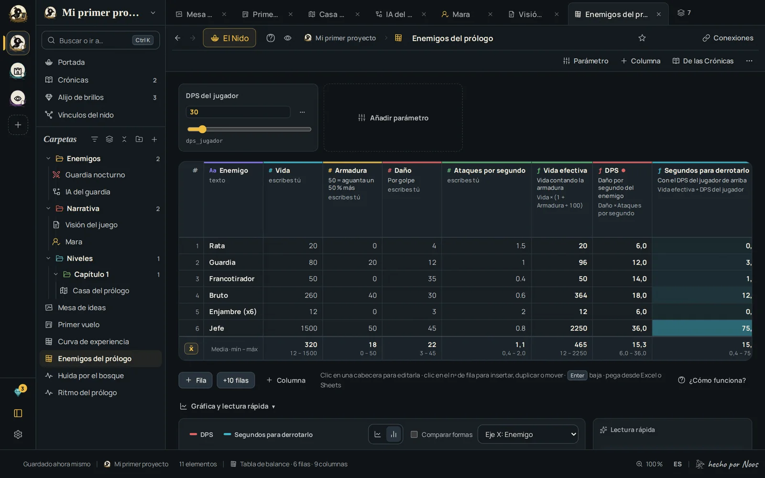Click the layers stack icon in Carpetas
The image size is (765, 478).
(x=109, y=139)
